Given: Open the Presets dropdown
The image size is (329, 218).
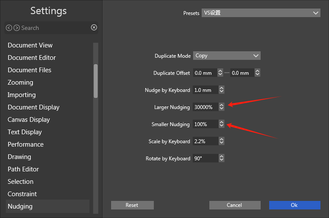Looking at the screenshot, I should [261, 13].
